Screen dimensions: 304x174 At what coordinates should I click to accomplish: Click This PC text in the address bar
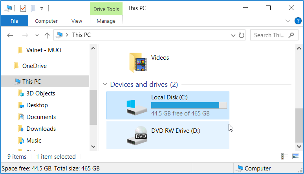click(81, 35)
